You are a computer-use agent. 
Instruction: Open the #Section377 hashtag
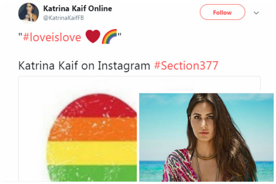tap(186, 65)
